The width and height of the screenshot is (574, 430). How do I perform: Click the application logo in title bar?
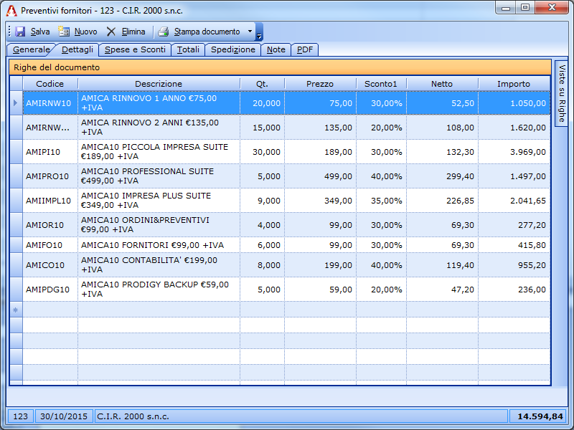[x=11, y=11]
